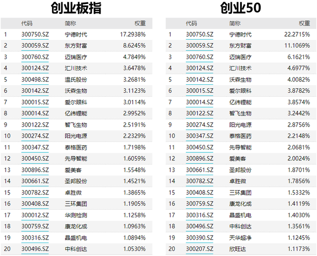Click code 300316.SZ in 创业板指 table
The width and height of the screenshot is (317, 256).
click(35, 238)
